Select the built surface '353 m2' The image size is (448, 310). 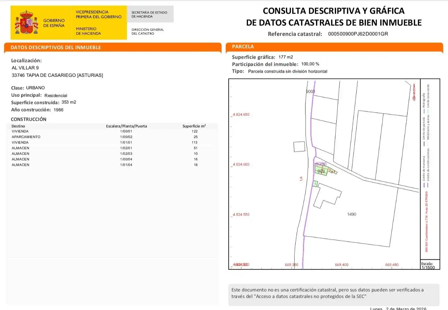pos(69,102)
